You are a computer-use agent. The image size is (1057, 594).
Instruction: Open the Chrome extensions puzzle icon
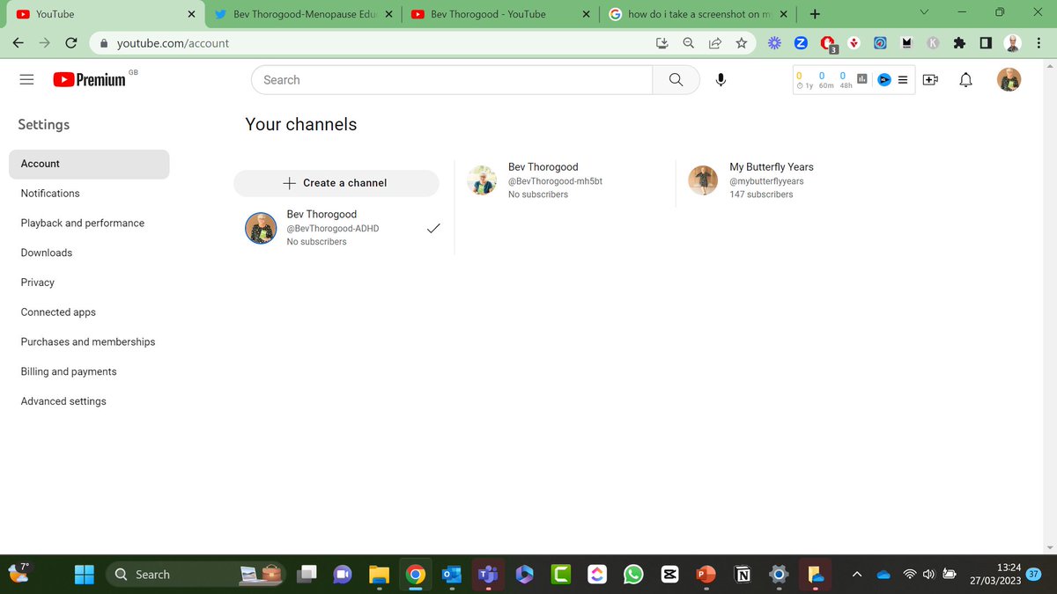pyautogui.click(x=959, y=42)
